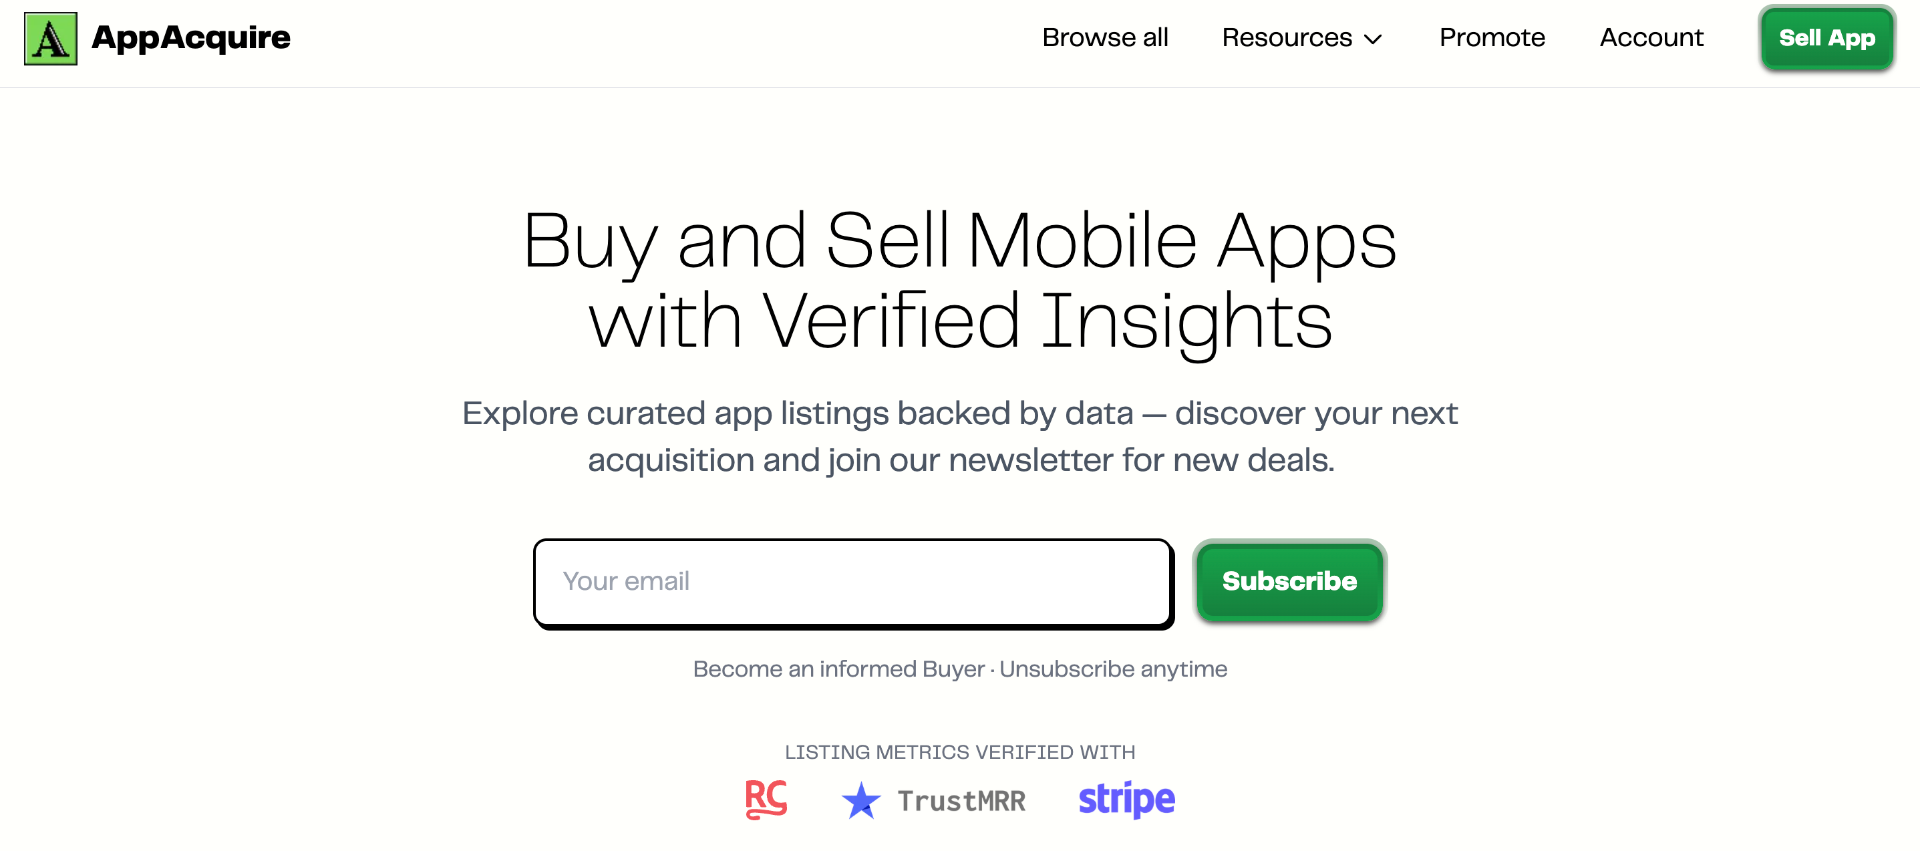Open the Browse all page
1920x851 pixels.
coord(1104,38)
